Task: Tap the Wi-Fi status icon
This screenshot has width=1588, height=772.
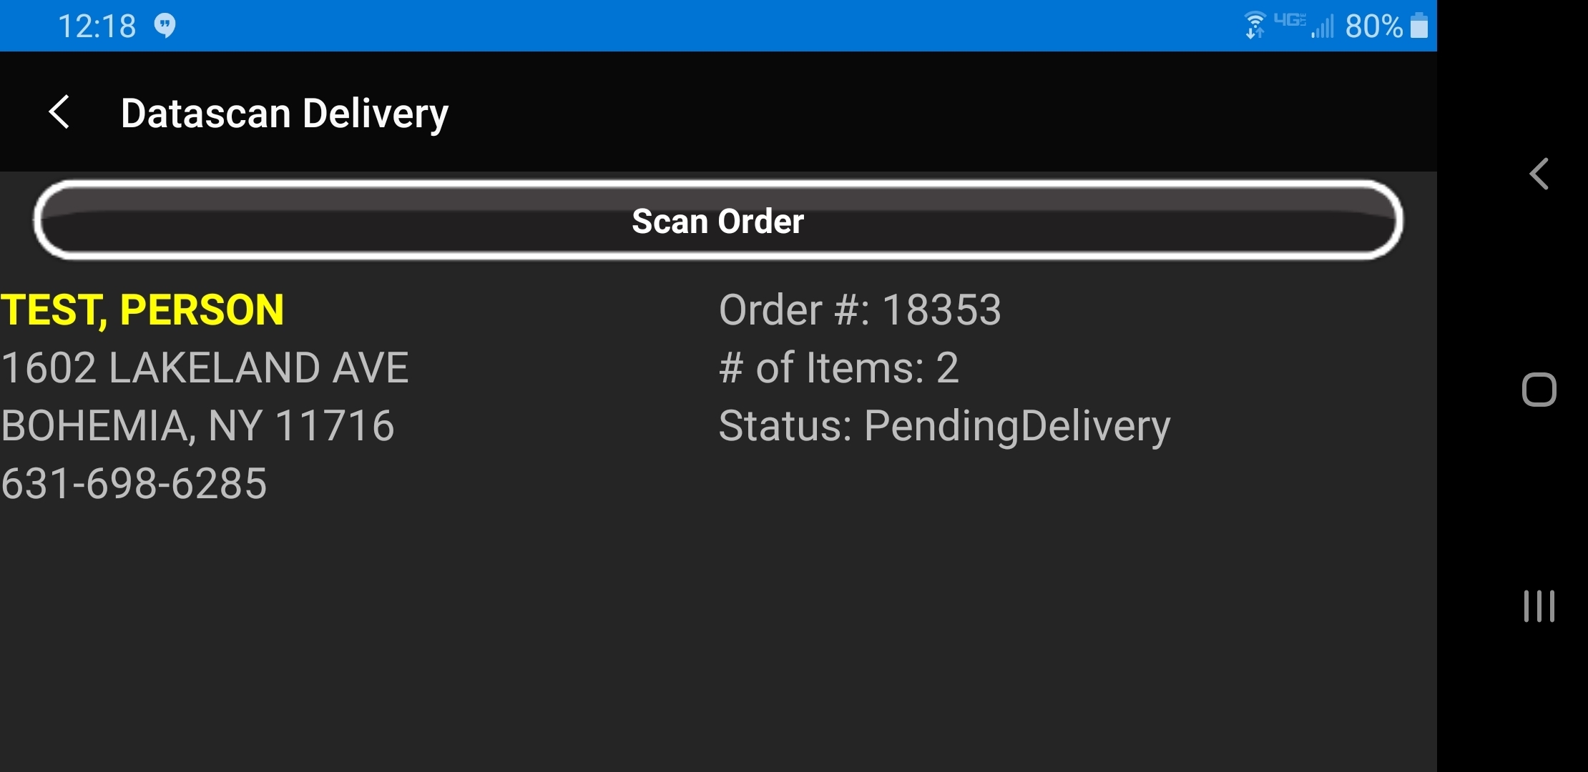Action: click(x=1255, y=25)
